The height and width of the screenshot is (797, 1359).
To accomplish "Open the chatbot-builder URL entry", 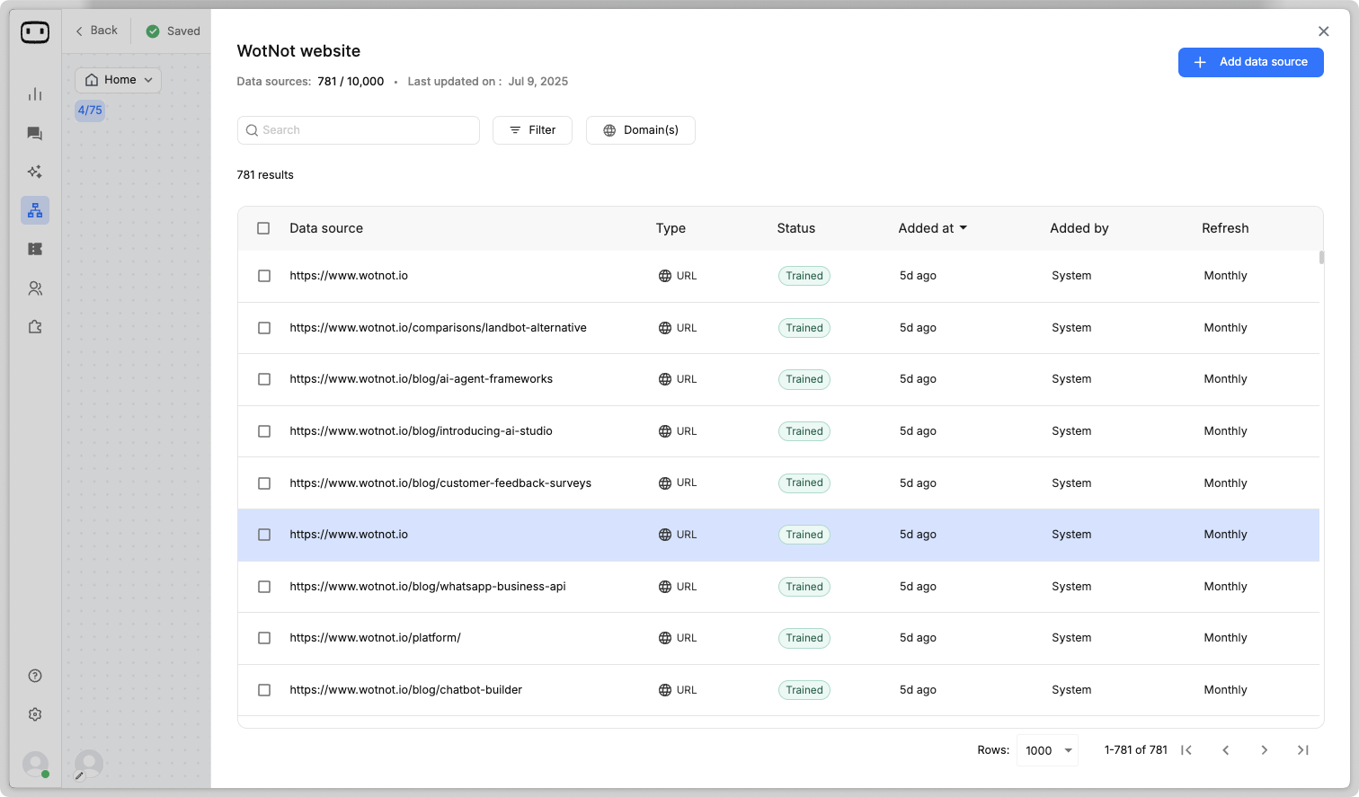I will (405, 690).
